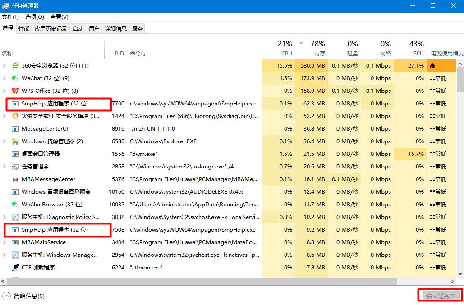This screenshot has height=305, width=464.
Task: Click the 360安全浏览器 process icon
Action: click(x=15, y=66)
